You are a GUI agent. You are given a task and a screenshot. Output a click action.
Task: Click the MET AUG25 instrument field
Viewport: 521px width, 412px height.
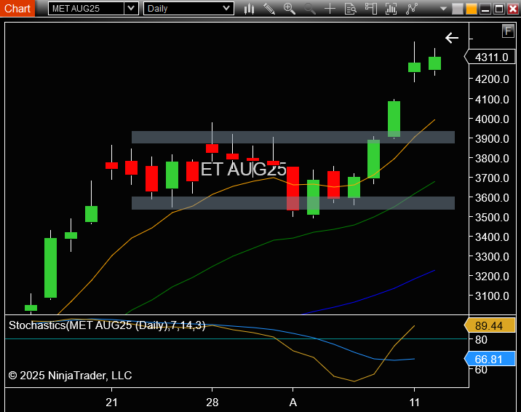pyautogui.click(x=86, y=9)
